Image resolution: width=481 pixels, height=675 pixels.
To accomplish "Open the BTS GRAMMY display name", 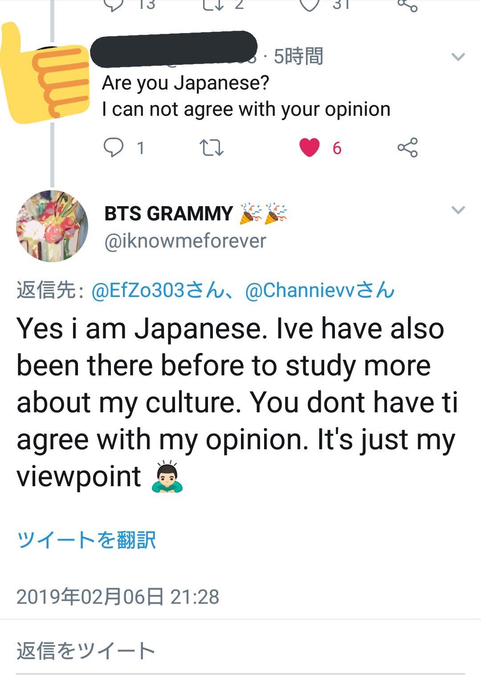I will pyautogui.click(x=168, y=214).
